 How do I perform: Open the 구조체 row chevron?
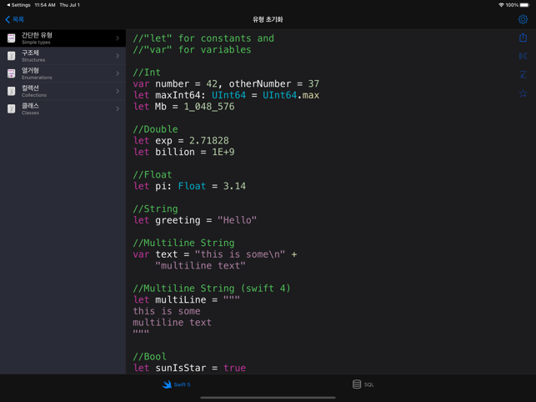pyautogui.click(x=118, y=56)
